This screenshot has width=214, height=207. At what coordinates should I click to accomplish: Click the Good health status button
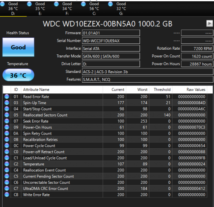coord(18,47)
